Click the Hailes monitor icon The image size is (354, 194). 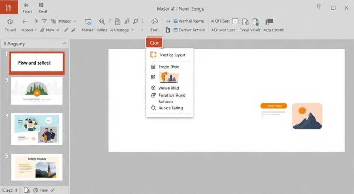click(x=88, y=22)
